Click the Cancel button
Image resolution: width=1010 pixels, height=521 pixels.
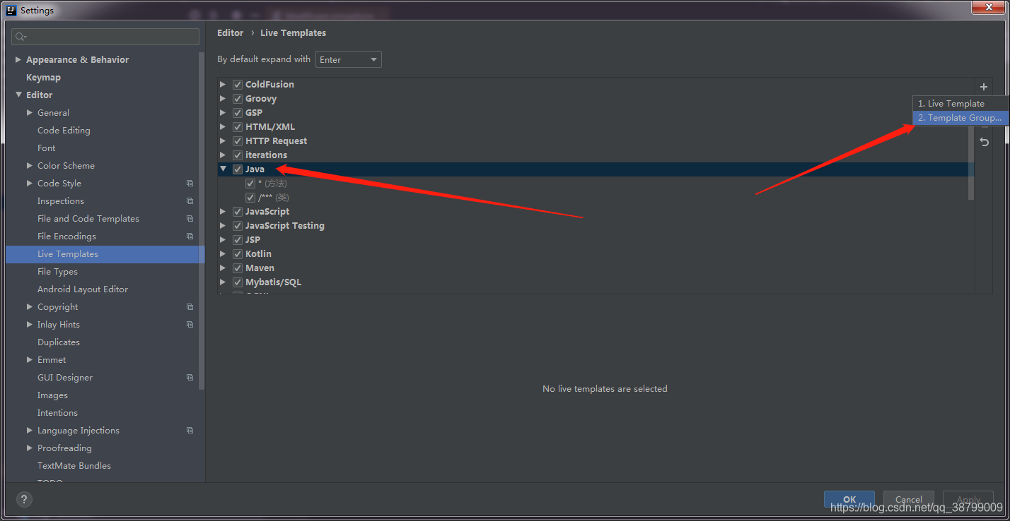pos(909,499)
